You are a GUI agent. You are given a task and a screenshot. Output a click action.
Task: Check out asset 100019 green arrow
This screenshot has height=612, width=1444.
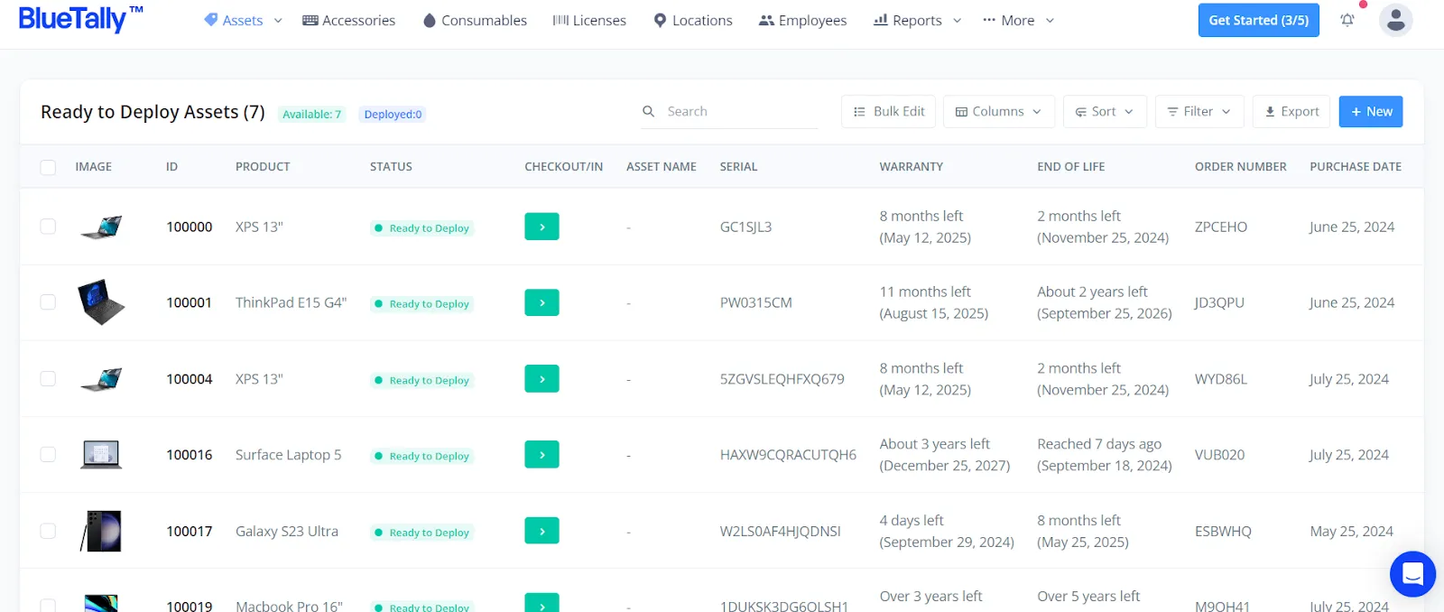(x=541, y=603)
